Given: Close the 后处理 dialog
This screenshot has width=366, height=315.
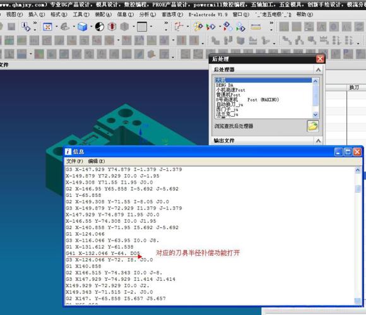Looking at the screenshot, I should tap(320, 59).
